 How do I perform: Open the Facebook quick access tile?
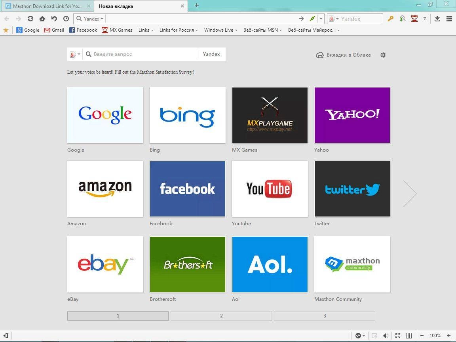click(x=188, y=189)
